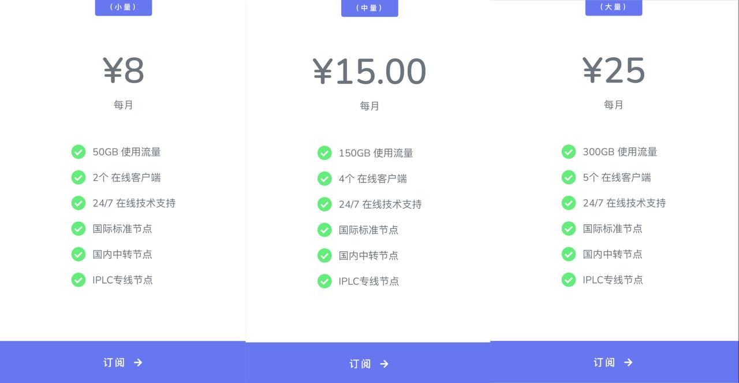Click IPLC专线节点 text in the ¥25 plan

point(613,280)
